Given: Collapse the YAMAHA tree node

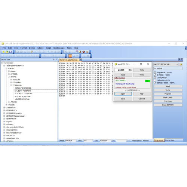Looking at the screenshot, I should tap(11, 85).
